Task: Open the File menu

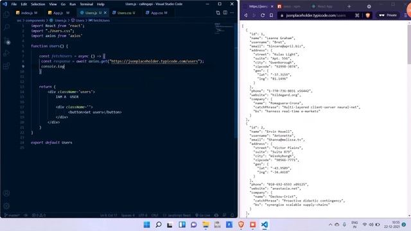Action: [14, 4]
